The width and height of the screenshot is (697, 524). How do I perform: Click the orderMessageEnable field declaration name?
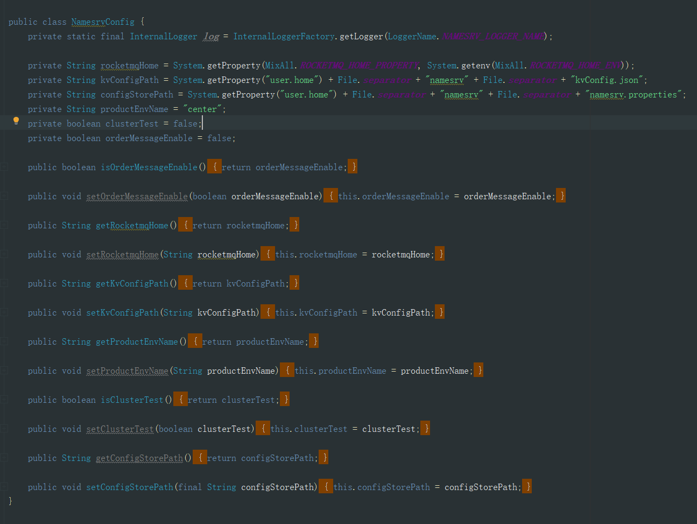point(149,138)
